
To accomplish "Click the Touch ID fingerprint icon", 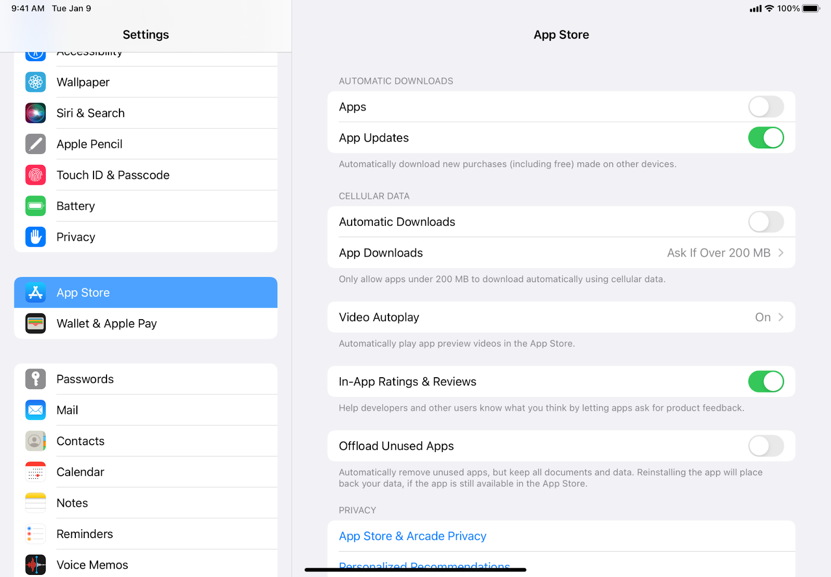I will pyautogui.click(x=35, y=175).
